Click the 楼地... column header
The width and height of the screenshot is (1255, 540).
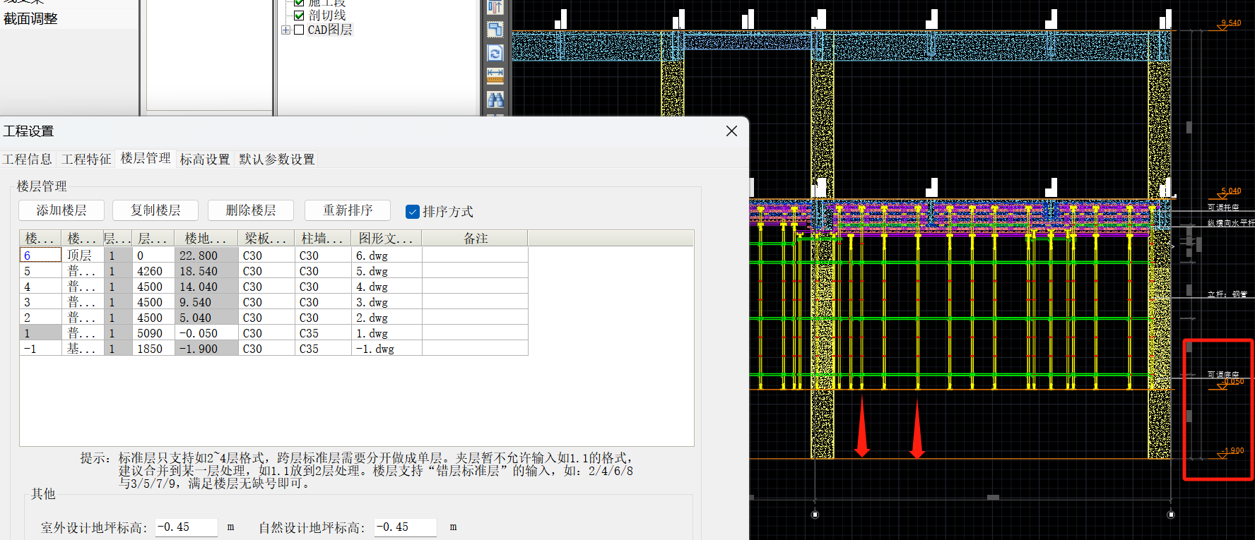tap(206, 239)
